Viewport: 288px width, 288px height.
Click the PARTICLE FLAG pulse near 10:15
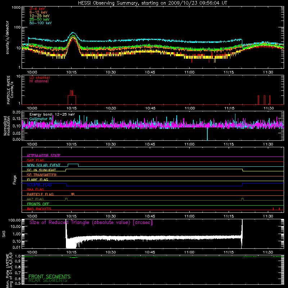tap(73, 194)
